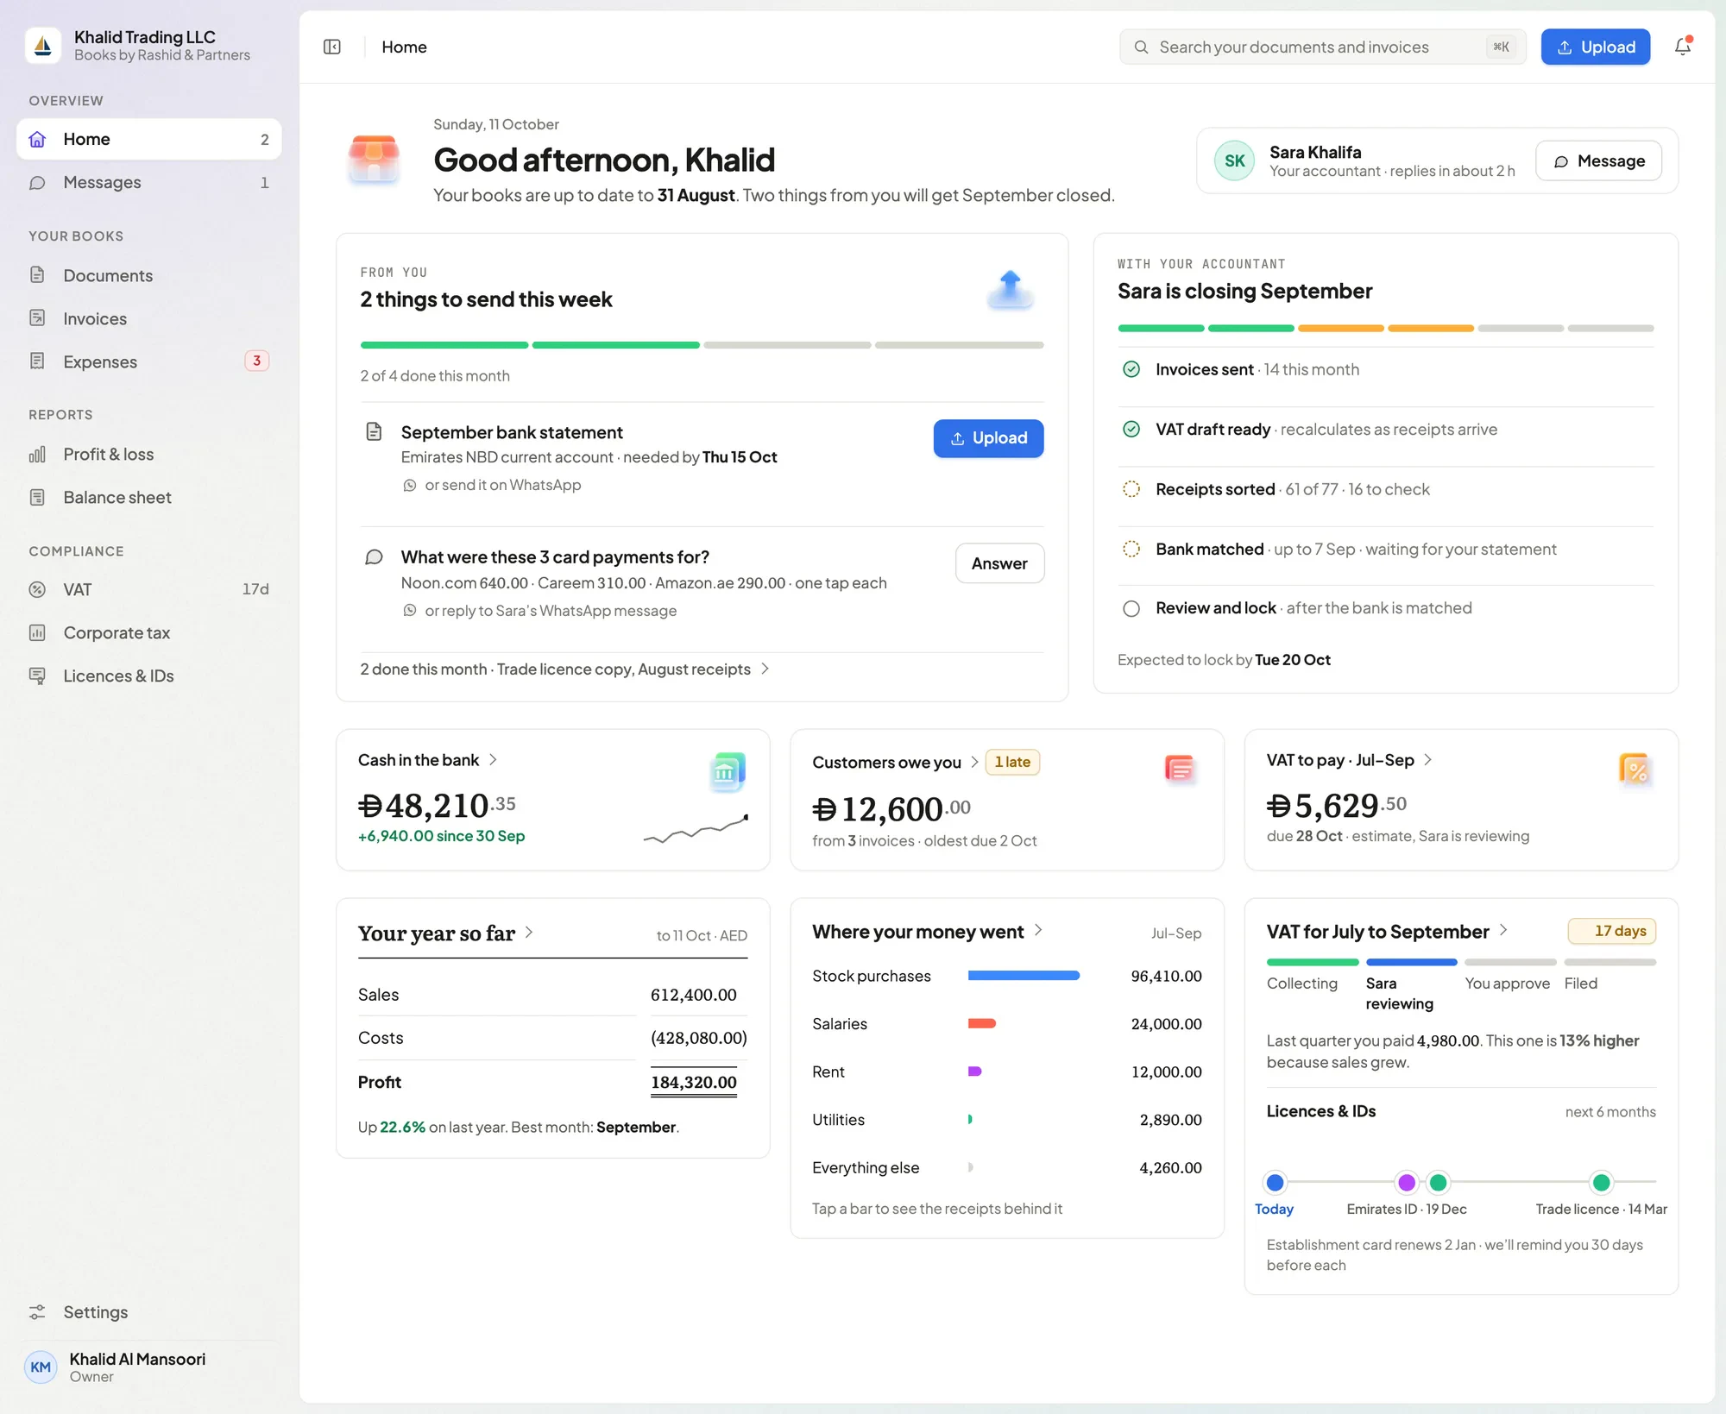The width and height of the screenshot is (1726, 1414).
Task: Open the notifications bell
Action: coord(1682,47)
